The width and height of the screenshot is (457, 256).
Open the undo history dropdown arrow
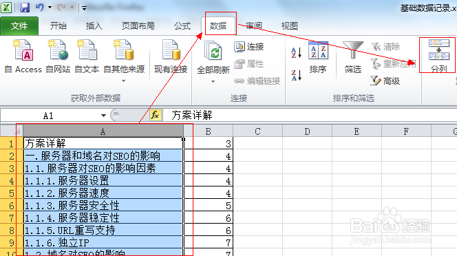click(x=50, y=8)
